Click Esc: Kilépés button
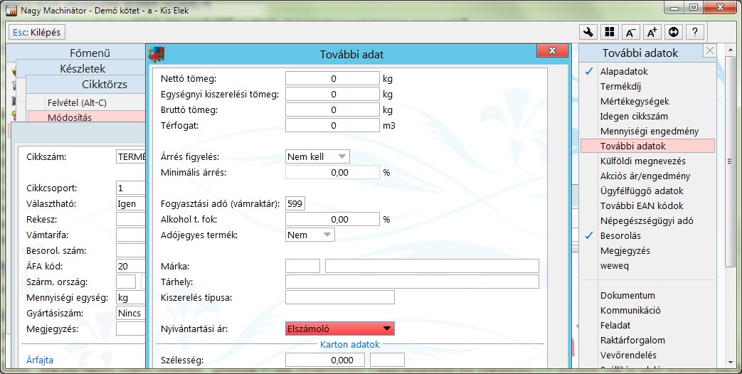The height and width of the screenshot is (374, 742). [37, 32]
